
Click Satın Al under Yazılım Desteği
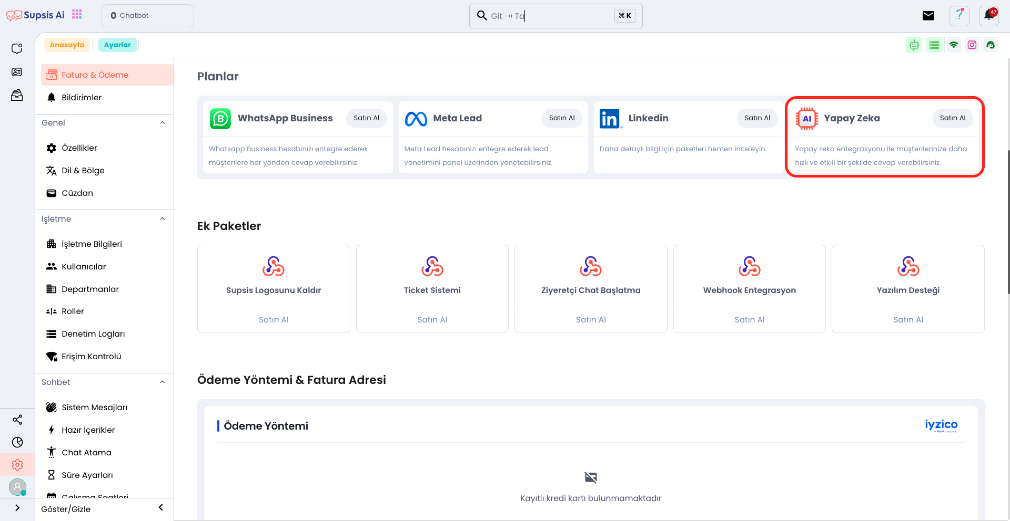pos(908,320)
